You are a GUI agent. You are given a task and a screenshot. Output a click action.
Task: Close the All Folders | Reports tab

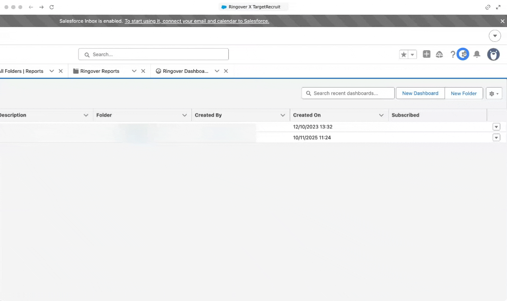tap(60, 71)
